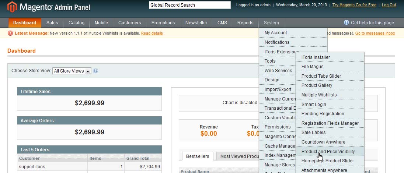404x173 pixels.
Task: Choose IToris Installer submenu item
Action: click(330, 57)
